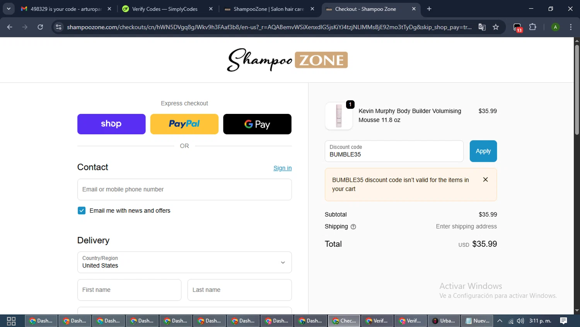Click the taskbar clock 3:11 p. m.

[540, 321]
